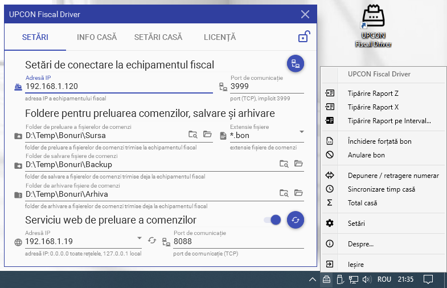Click the round connect-to-fiscal-device button
The height and width of the screenshot is (288, 447).
296,63
